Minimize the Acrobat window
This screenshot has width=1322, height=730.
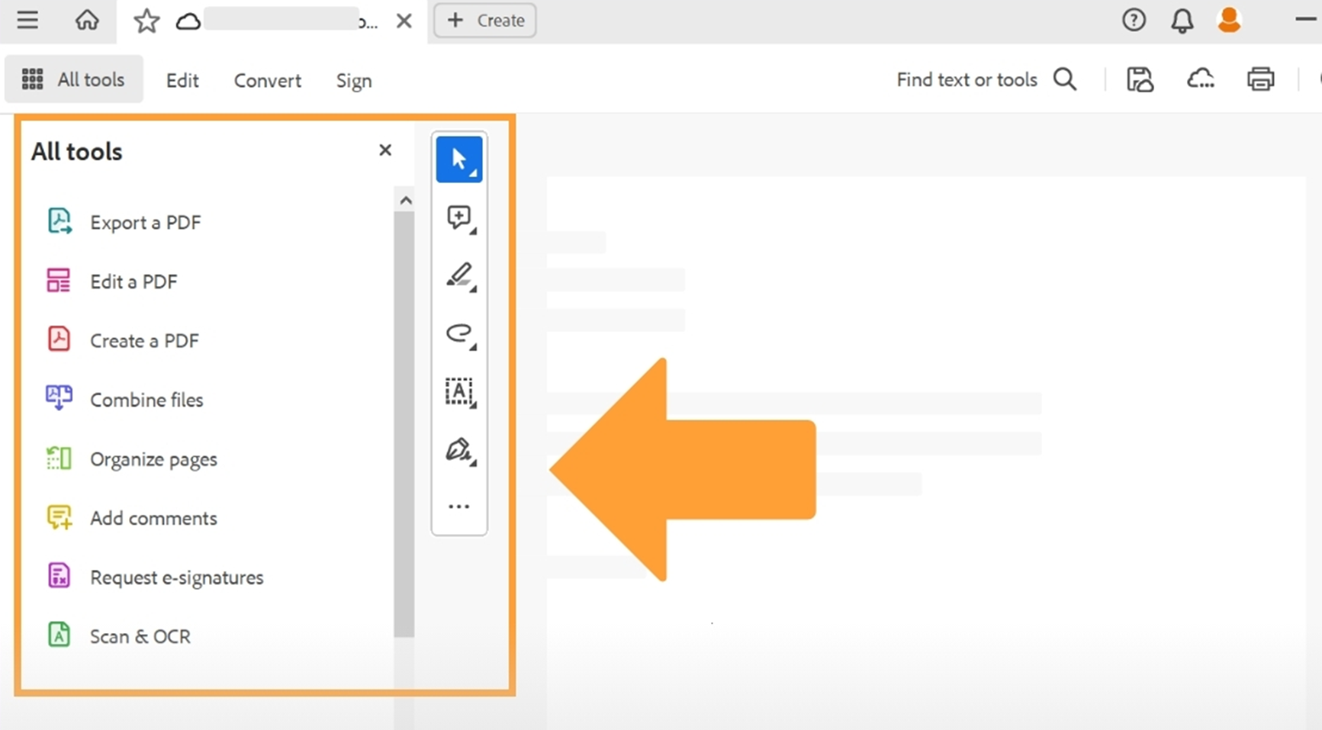[x=1306, y=18]
